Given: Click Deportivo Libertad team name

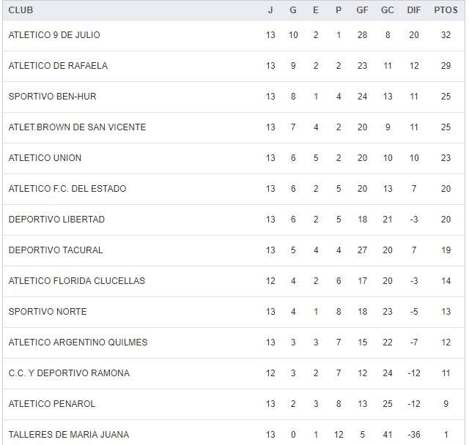Looking at the screenshot, I should 56,220.
